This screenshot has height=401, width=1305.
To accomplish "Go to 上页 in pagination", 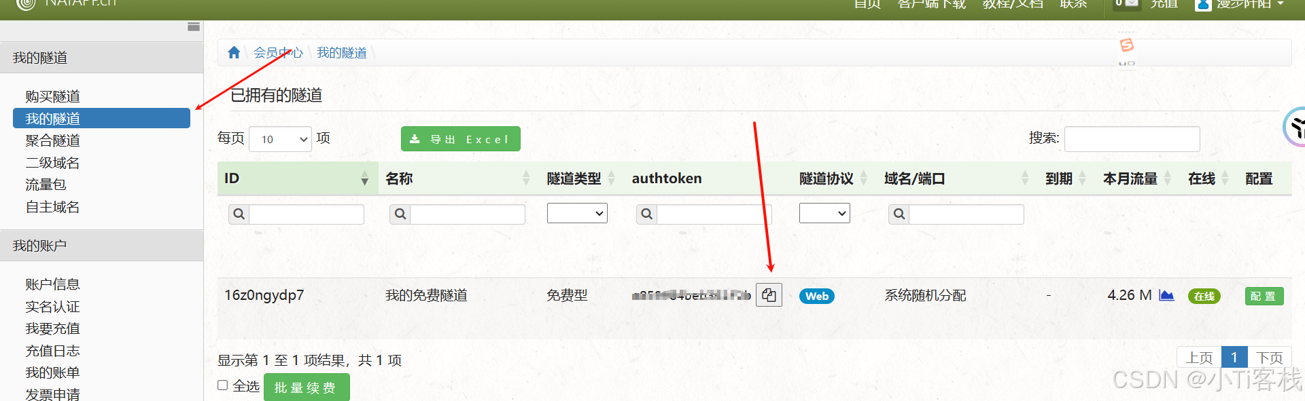I will tap(1199, 358).
